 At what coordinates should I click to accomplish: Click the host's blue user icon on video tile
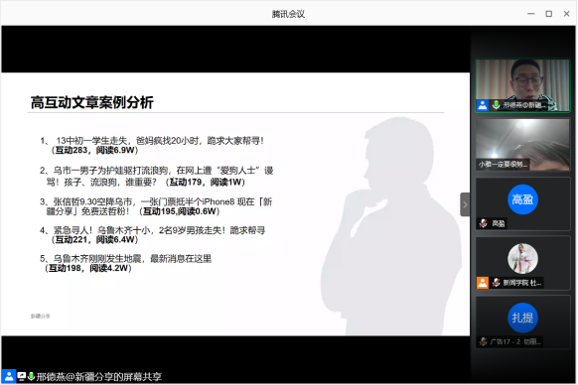click(x=482, y=105)
